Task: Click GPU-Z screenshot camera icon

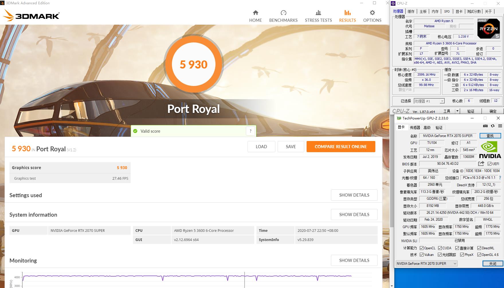Action: [x=485, y=126]
